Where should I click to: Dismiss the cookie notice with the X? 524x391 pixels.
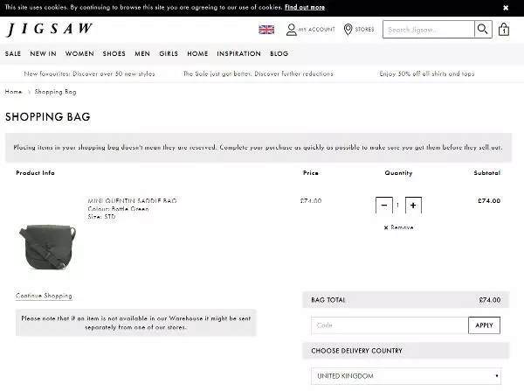(x=505, y=7)
